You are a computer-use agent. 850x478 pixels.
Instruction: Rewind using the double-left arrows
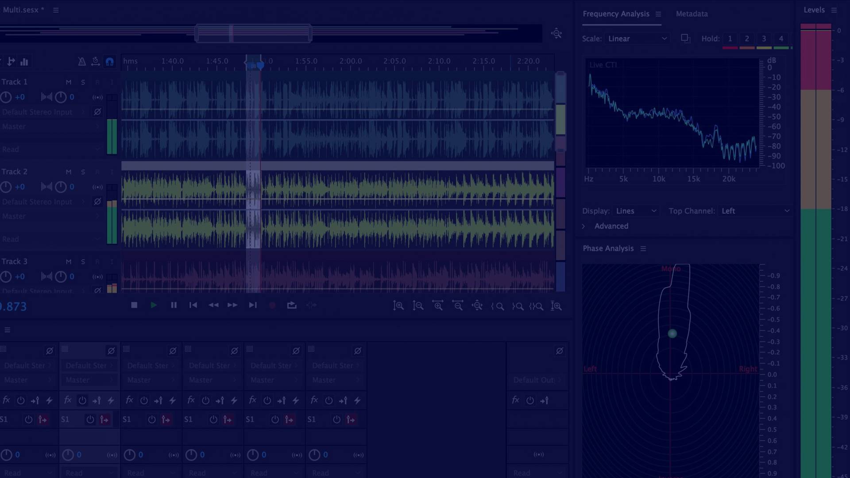click(x=213, y=305)
